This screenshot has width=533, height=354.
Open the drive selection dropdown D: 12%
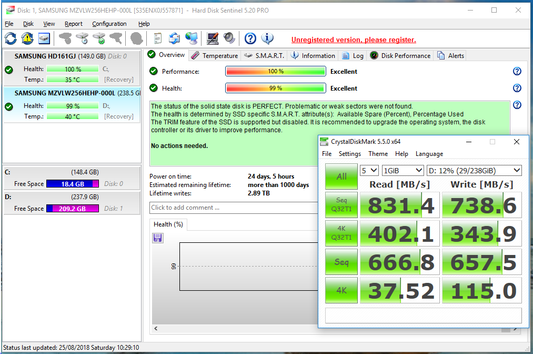pos(474,170)
